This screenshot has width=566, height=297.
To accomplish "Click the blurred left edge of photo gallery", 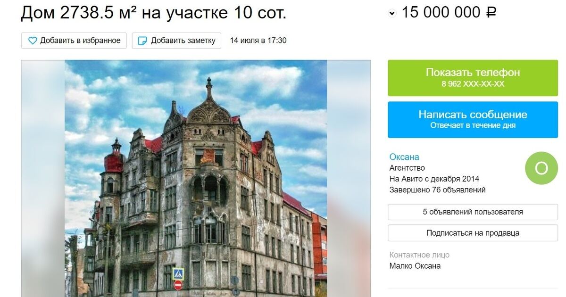I will point(43,178).
